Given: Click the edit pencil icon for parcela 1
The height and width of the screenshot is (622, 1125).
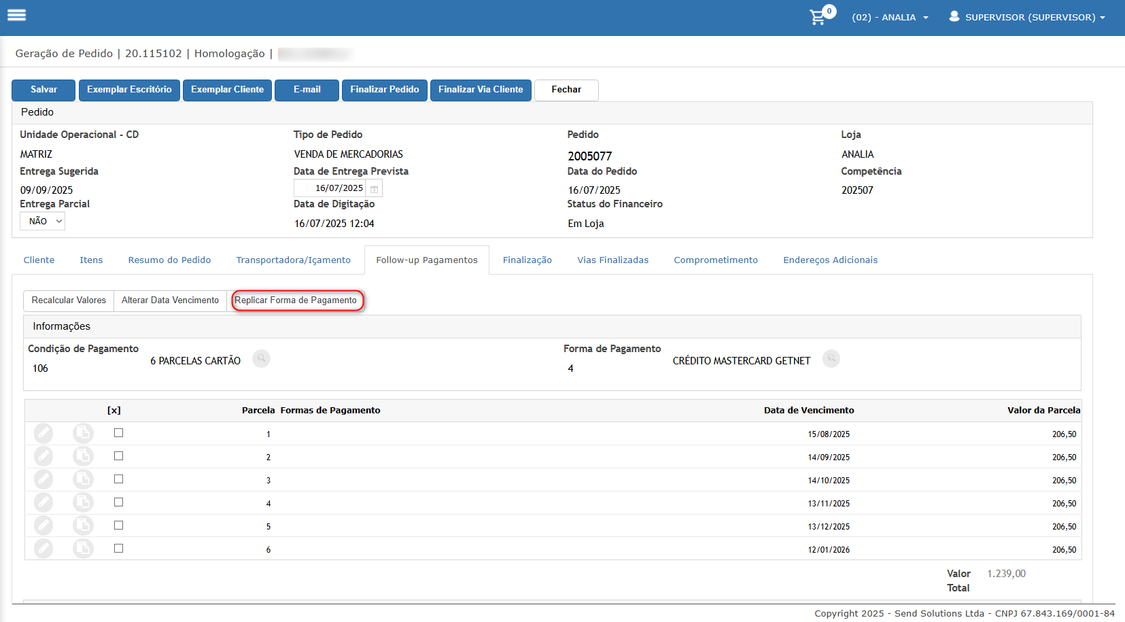Looking at the screenshot, I should (x=44, y=433).
